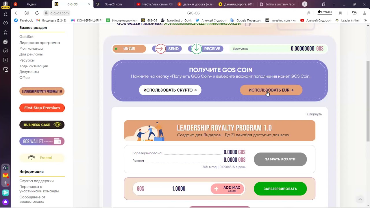Select the GOS COIN pill button
The width and height of the screenshot is (370, 208).
pos(129,49)
